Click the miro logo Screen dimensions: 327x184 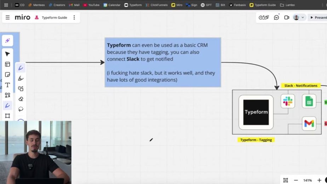23,17
